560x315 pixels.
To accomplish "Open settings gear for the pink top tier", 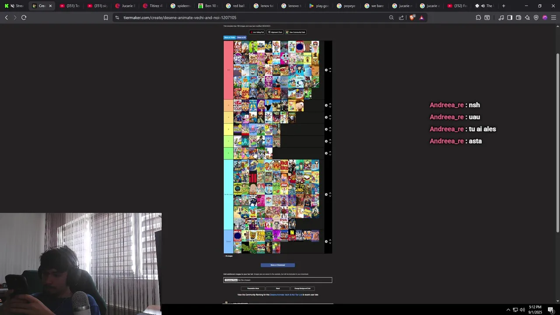I will (326, 70).
